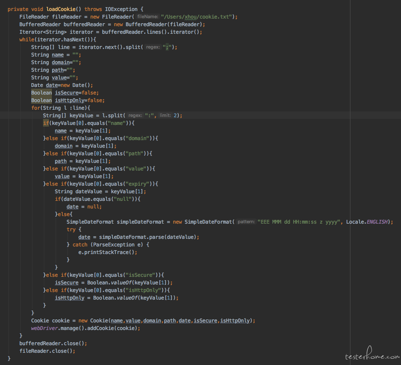
Task: Click the pattern: parameter hint
Action: pyautogui.click(x=246, y=222)
